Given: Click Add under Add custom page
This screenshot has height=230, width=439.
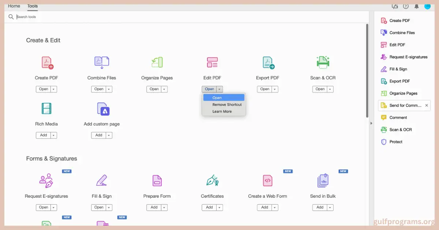Looking at the screenshot, I should pyautogui.click(x=99, y=135).
